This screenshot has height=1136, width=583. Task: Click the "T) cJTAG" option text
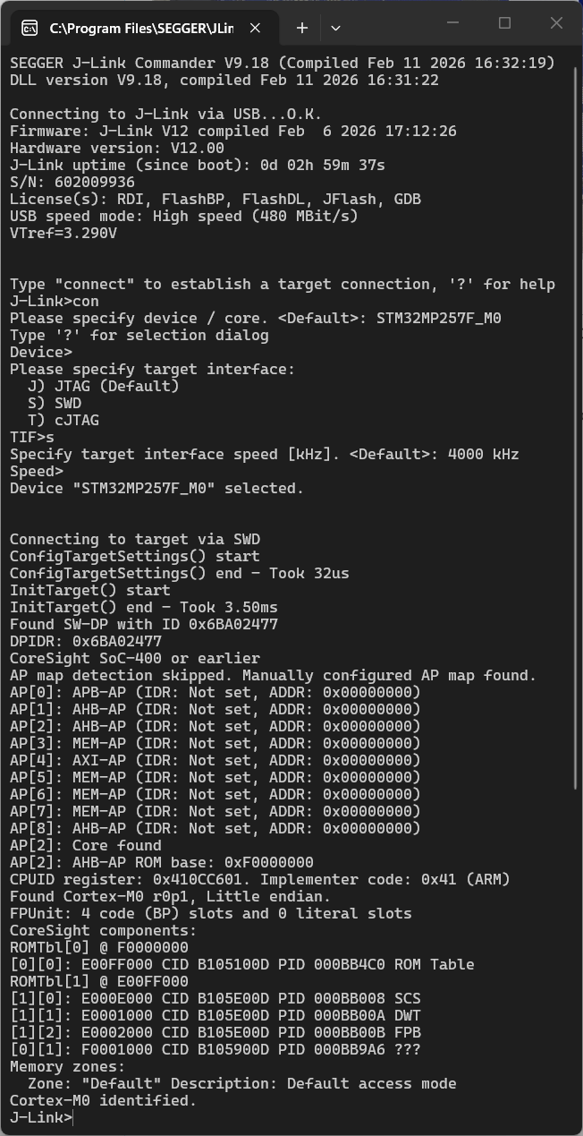coord(63,420)
